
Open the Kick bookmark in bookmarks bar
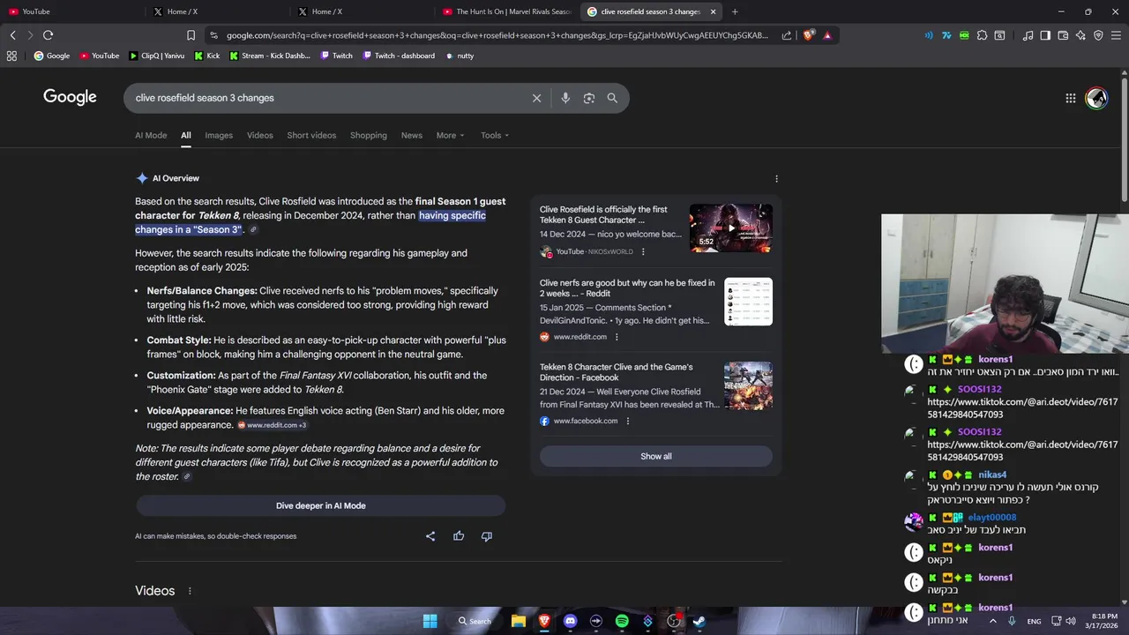[x=207, y=56]
